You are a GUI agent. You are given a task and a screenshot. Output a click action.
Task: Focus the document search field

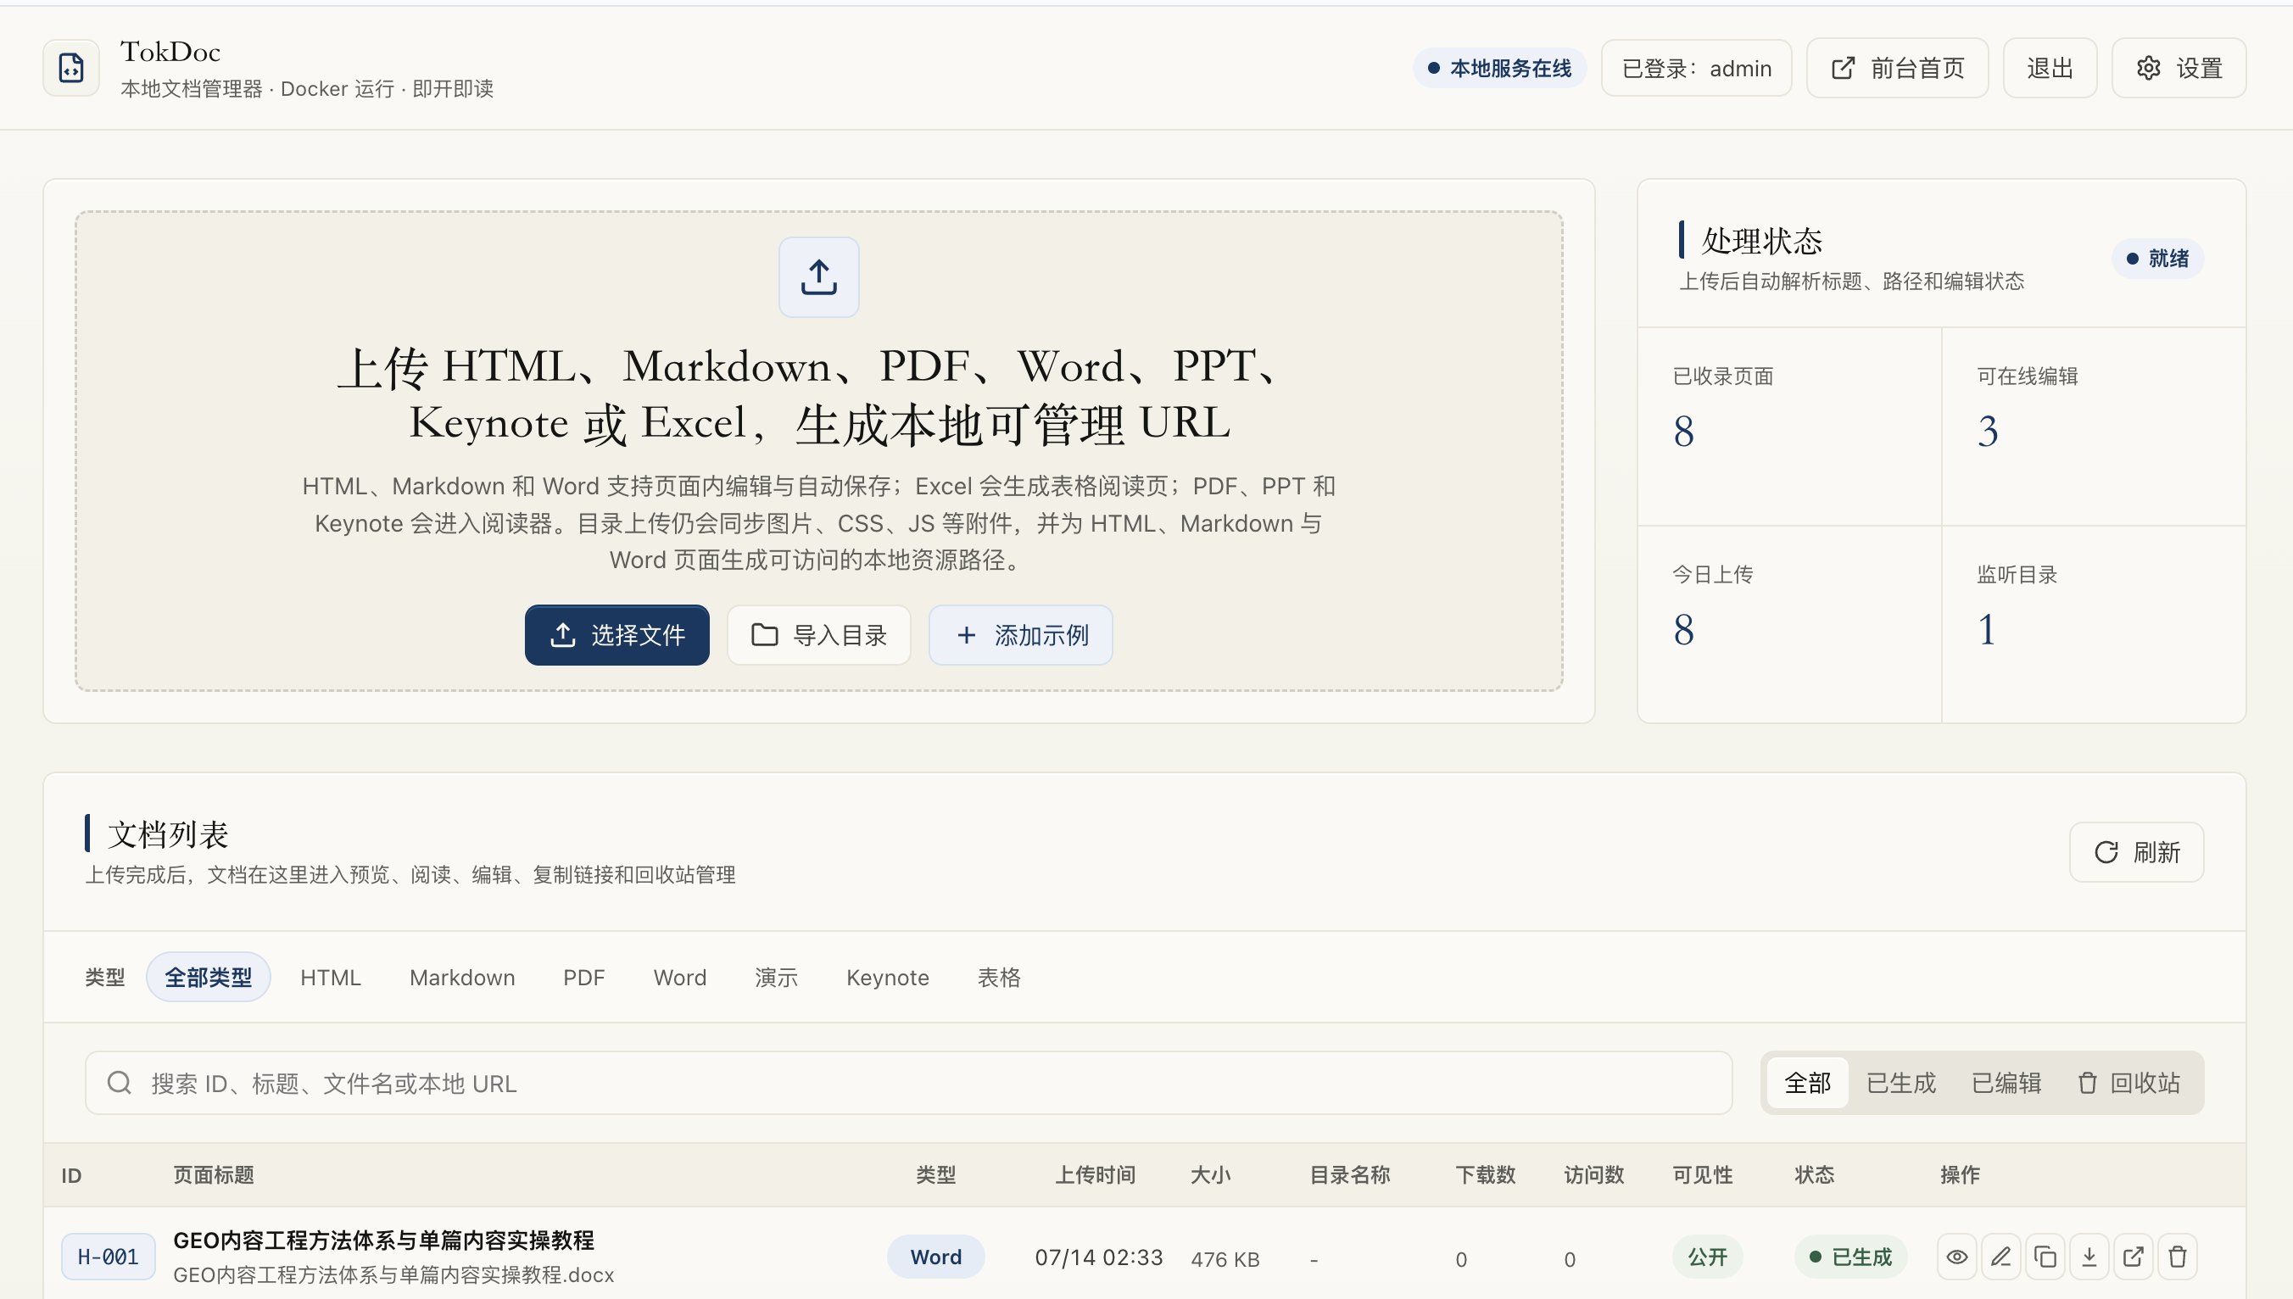pos(908,1082)
